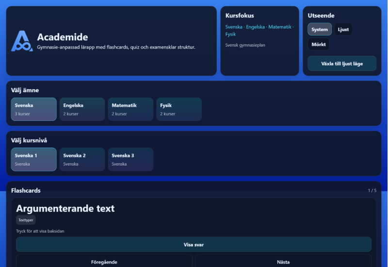Select the Svenska 3 course level
Screen dimensions: 388x267
130,159
